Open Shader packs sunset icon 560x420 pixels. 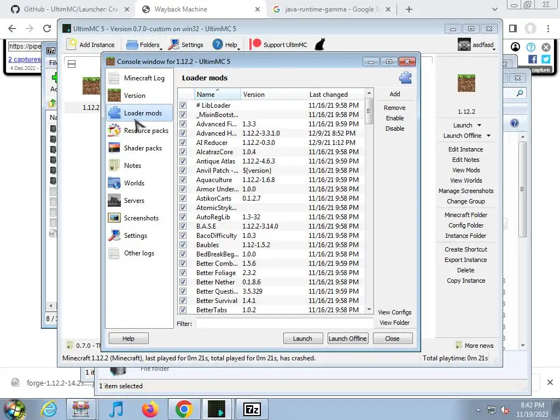pos(114,148)
